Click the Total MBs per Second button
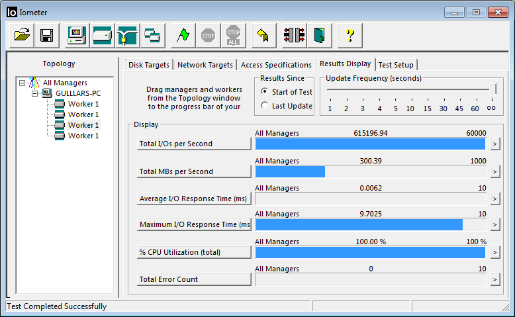 [x=193, y=171]
